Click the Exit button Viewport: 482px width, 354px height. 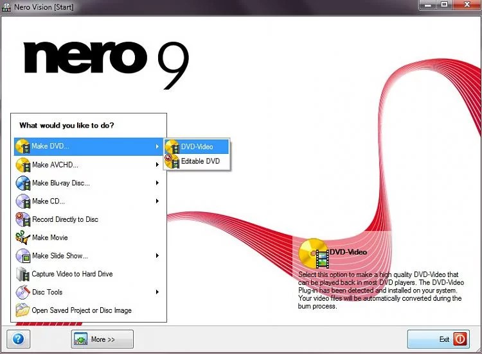(438, 339)
